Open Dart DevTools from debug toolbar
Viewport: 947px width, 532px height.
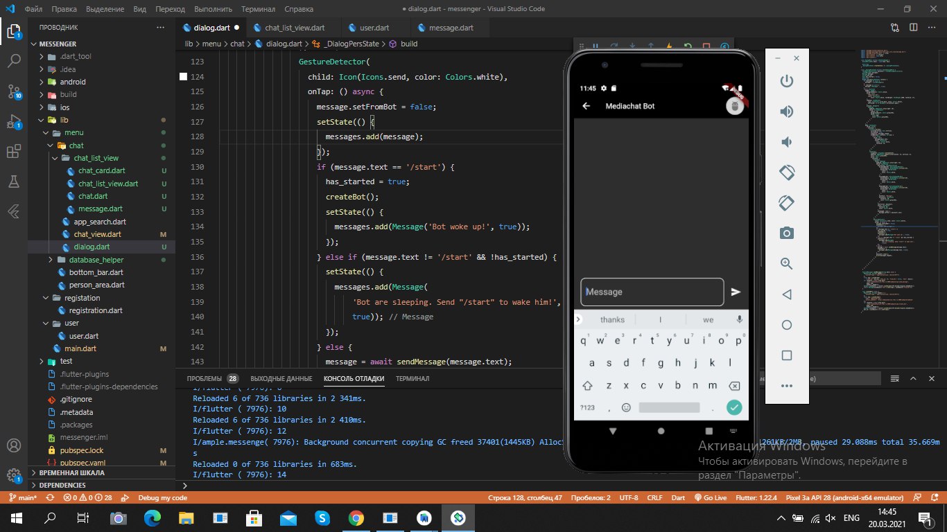(x=724, y=46)
